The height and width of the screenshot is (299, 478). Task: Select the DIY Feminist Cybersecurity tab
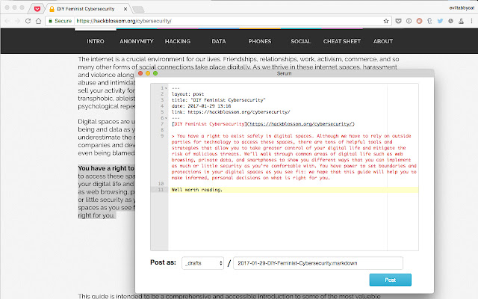tap(86, 9)
